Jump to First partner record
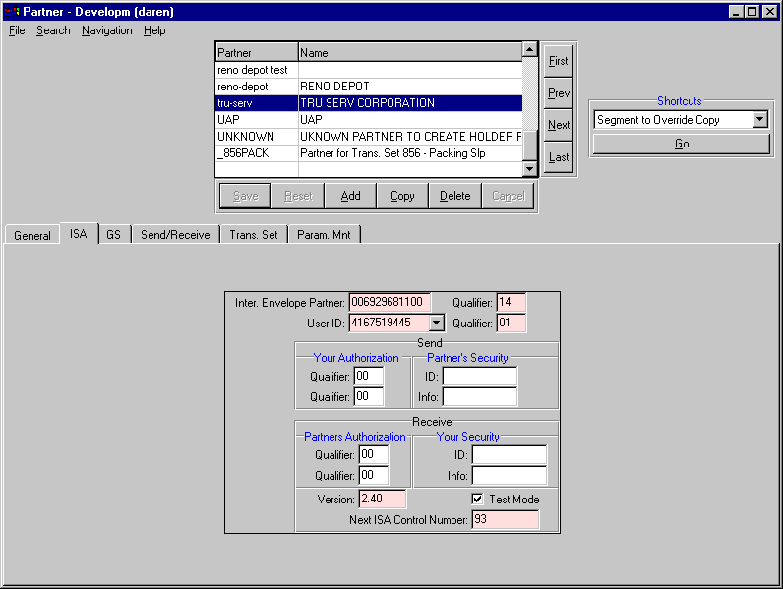783x589 pixels. pyautogui.click(x=558, y=61)
